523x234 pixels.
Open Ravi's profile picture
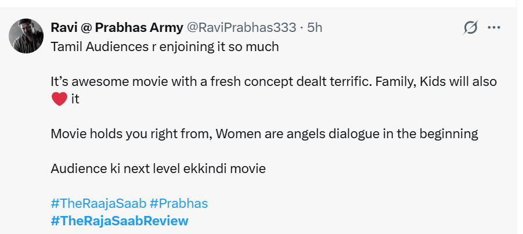point(26,35)
